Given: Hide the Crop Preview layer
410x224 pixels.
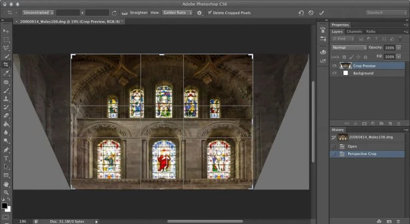Looking at the screenshot, I should (x=334, y=66).
